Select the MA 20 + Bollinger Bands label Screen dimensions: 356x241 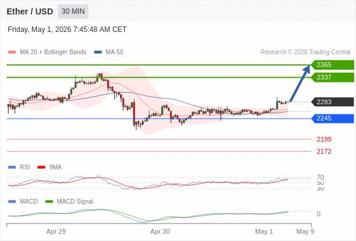coord(53,52)
